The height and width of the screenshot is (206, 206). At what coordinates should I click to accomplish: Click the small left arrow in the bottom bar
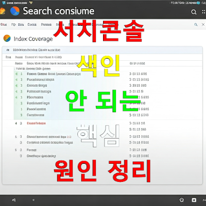click(x=33, y=200)
